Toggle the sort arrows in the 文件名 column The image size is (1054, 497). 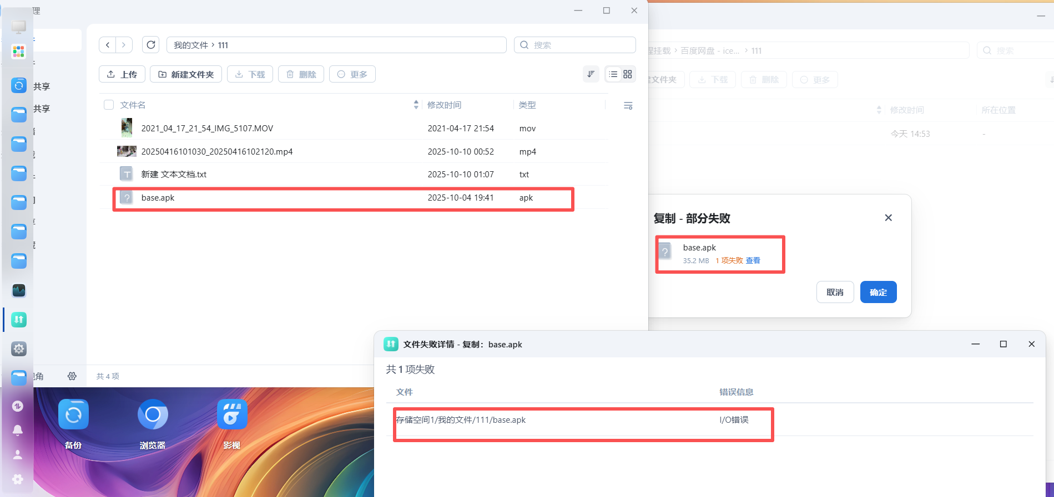pyautogui.click(x=416, y=105)
